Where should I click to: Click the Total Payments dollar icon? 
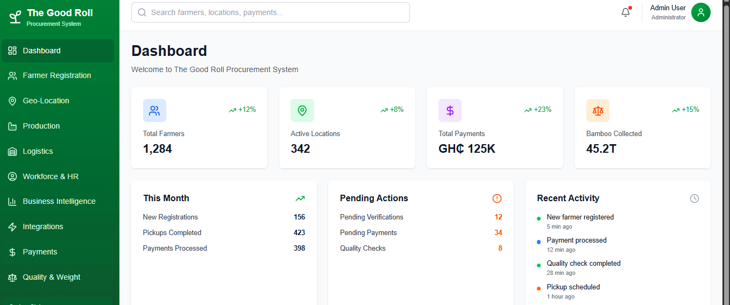coord(450,111)
